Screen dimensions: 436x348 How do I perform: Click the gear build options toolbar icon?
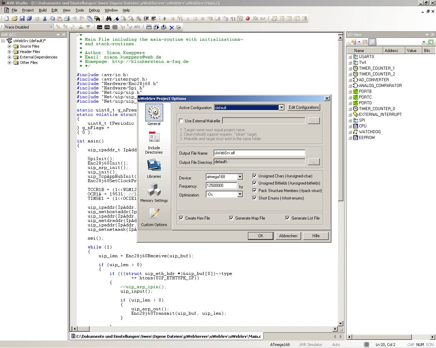click(179, 27)
